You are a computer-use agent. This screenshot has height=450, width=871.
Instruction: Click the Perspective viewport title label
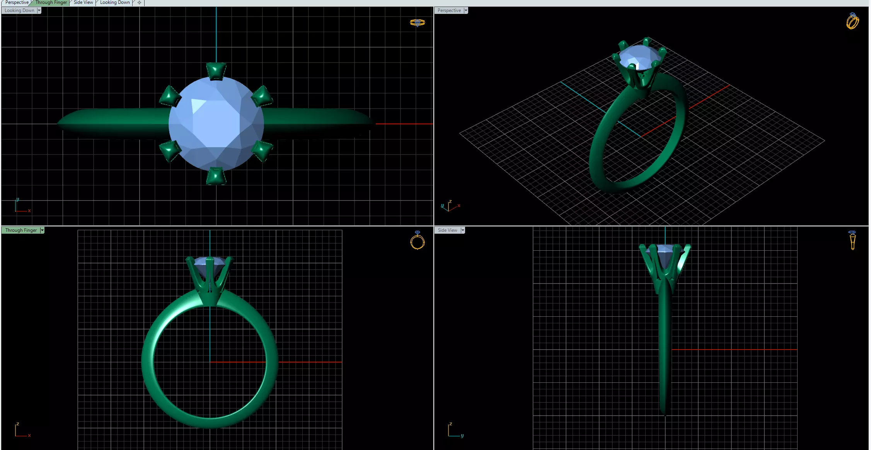tap(449, 10)
